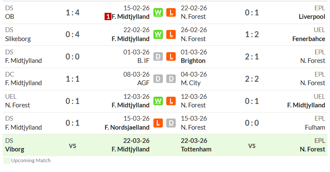Click orange L badge for F. Nordsjaelland match
The image size is (330, 172).
(158, 123)
